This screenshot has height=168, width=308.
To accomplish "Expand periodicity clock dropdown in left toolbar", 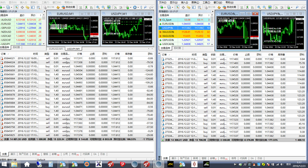I will coord(138,7).
